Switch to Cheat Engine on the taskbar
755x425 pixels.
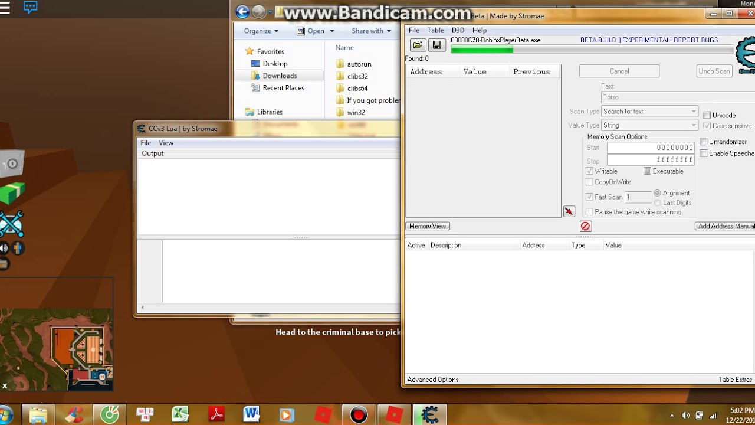(429, 415)
